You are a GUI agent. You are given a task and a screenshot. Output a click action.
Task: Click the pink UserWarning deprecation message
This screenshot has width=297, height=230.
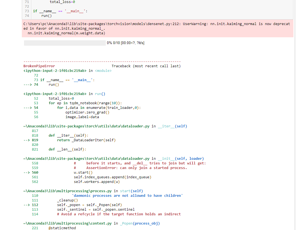(x=157, y=28)
